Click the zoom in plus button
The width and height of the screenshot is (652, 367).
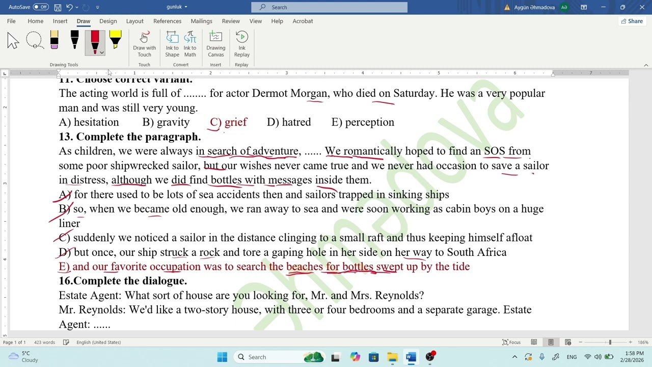pos(630,343)
